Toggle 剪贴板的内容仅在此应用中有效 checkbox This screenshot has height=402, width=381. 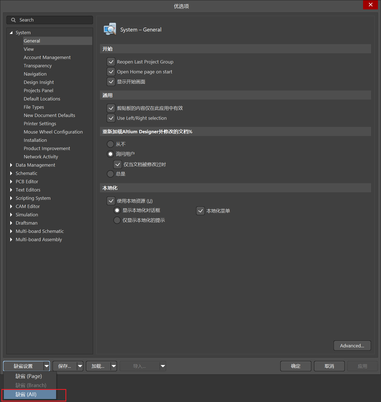click(111, 108)
